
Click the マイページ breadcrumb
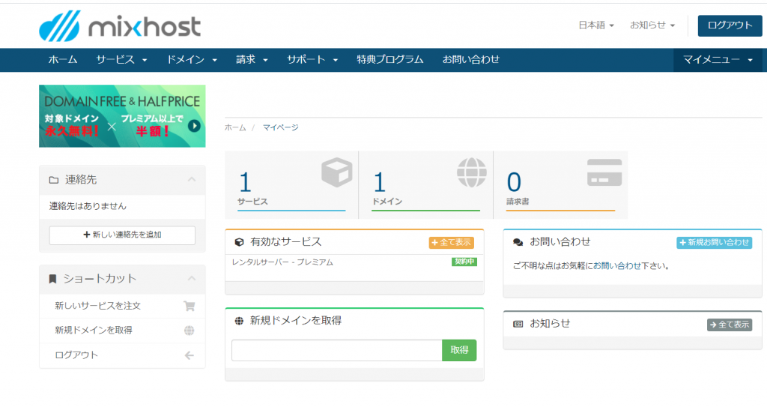[x=280, y=128]
